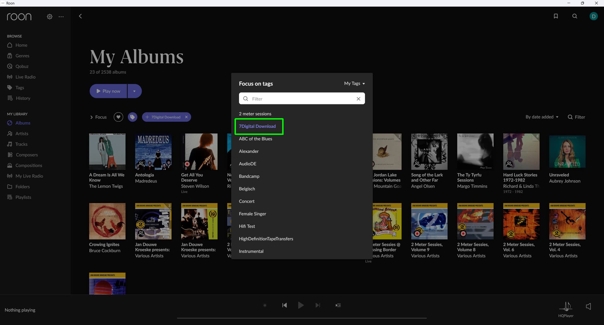Open the Bruce Cockburn artist link
Viewport: 604px width, 325px height.
tap(105, 251)
